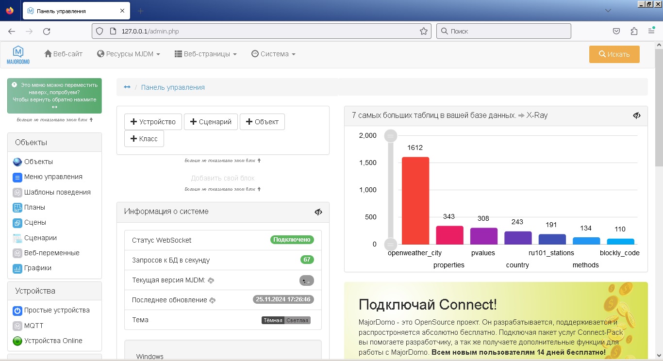Switch theme to Светлая
Viewport: 663px width, 361px height.
coord(297,320)
